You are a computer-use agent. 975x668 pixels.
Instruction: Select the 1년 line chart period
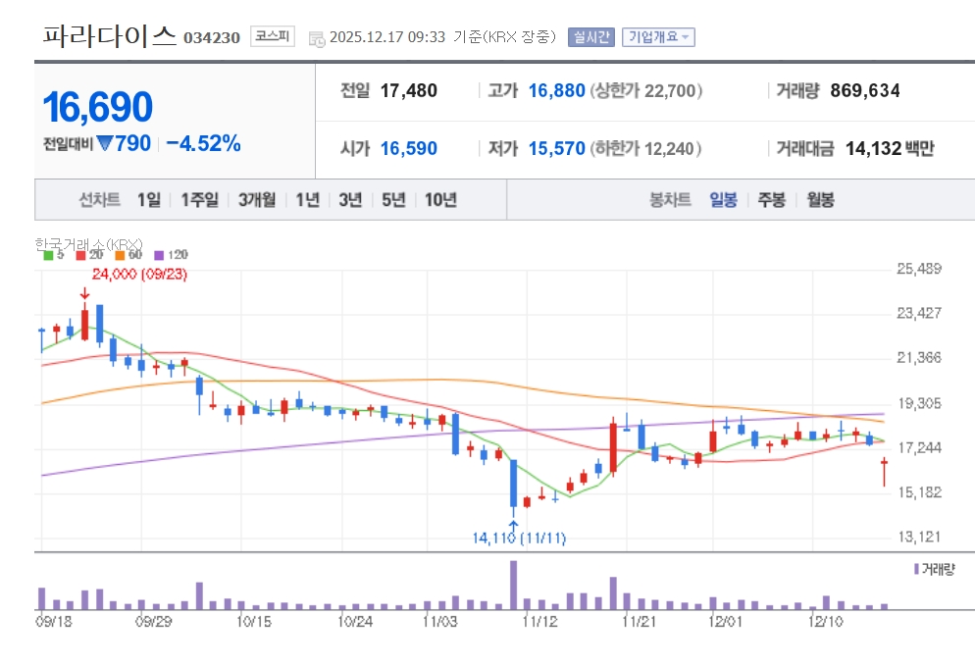[307, 200]
